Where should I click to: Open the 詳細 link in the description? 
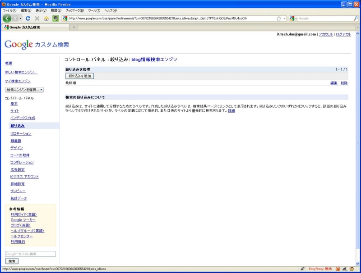click(231, 111)
